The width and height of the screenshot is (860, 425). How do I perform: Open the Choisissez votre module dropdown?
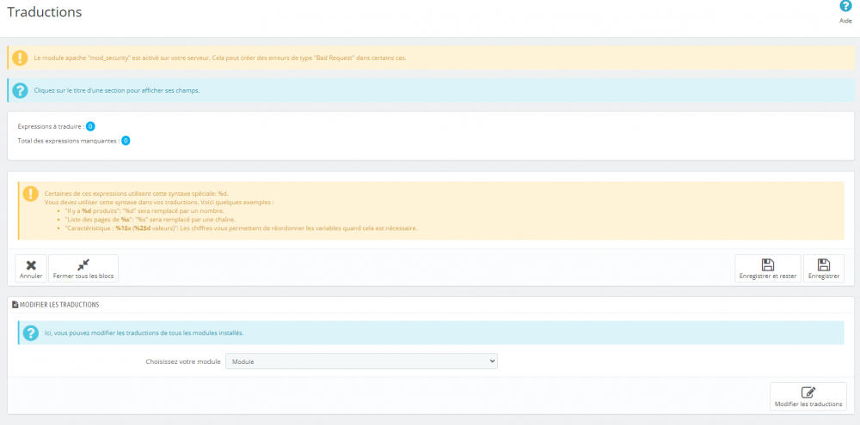[361, 361]
